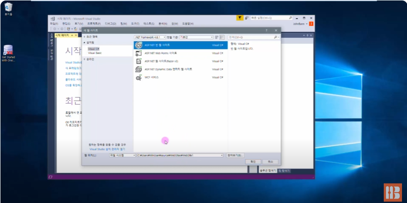
Task: Click the navigate backward toolbar icon
Action: click(x=55, y=29)
